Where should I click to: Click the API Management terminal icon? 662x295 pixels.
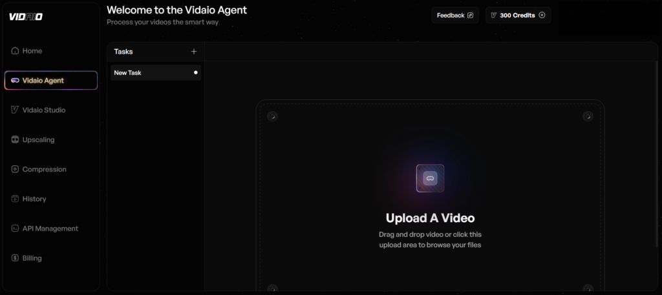pyautogui.click(x=15, y=228)
